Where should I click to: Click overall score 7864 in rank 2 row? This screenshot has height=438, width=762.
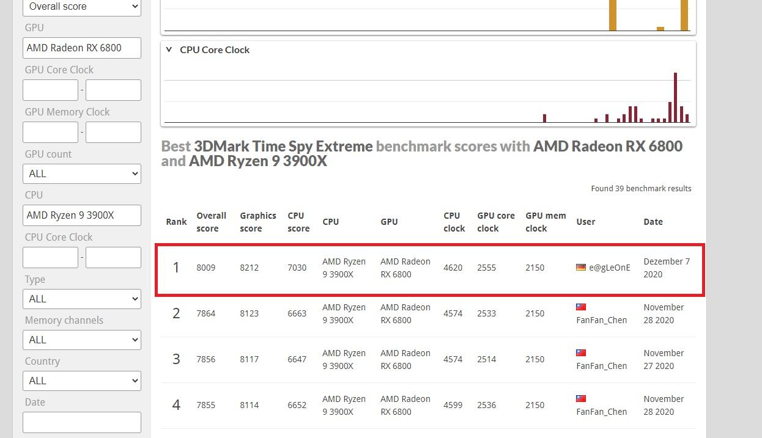(x=205, y=313)
